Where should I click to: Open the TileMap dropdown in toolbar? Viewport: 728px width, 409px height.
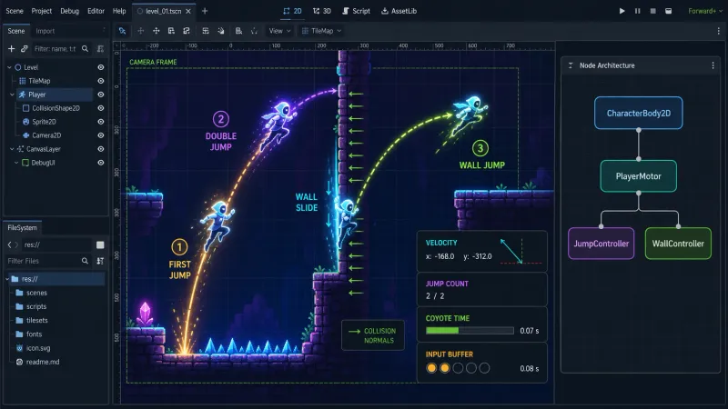coord(322,31)
